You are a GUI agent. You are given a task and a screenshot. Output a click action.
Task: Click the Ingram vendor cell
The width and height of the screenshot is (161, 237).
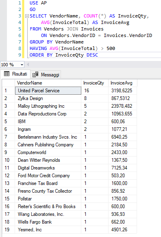[x=48, y=129]
